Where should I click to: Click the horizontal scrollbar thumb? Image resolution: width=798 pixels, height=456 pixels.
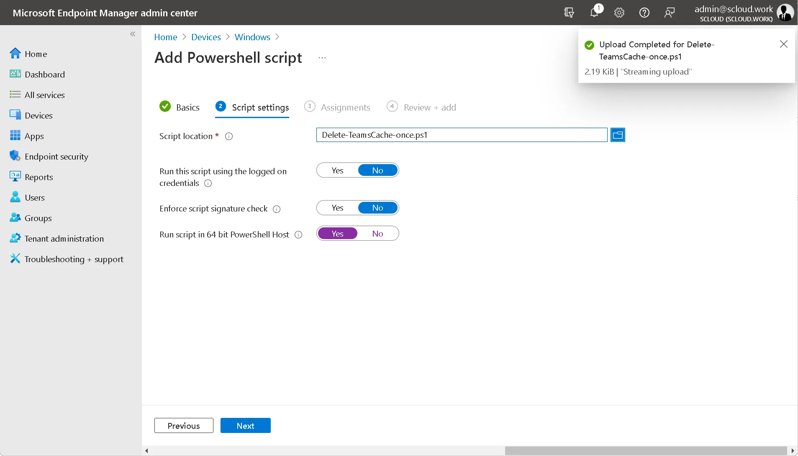646,451
